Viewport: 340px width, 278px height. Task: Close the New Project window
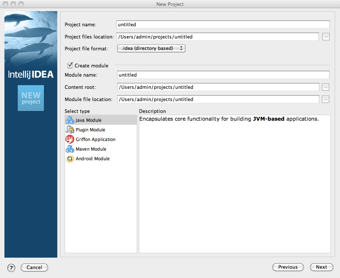pyautogui.click(x=6, y=4)
